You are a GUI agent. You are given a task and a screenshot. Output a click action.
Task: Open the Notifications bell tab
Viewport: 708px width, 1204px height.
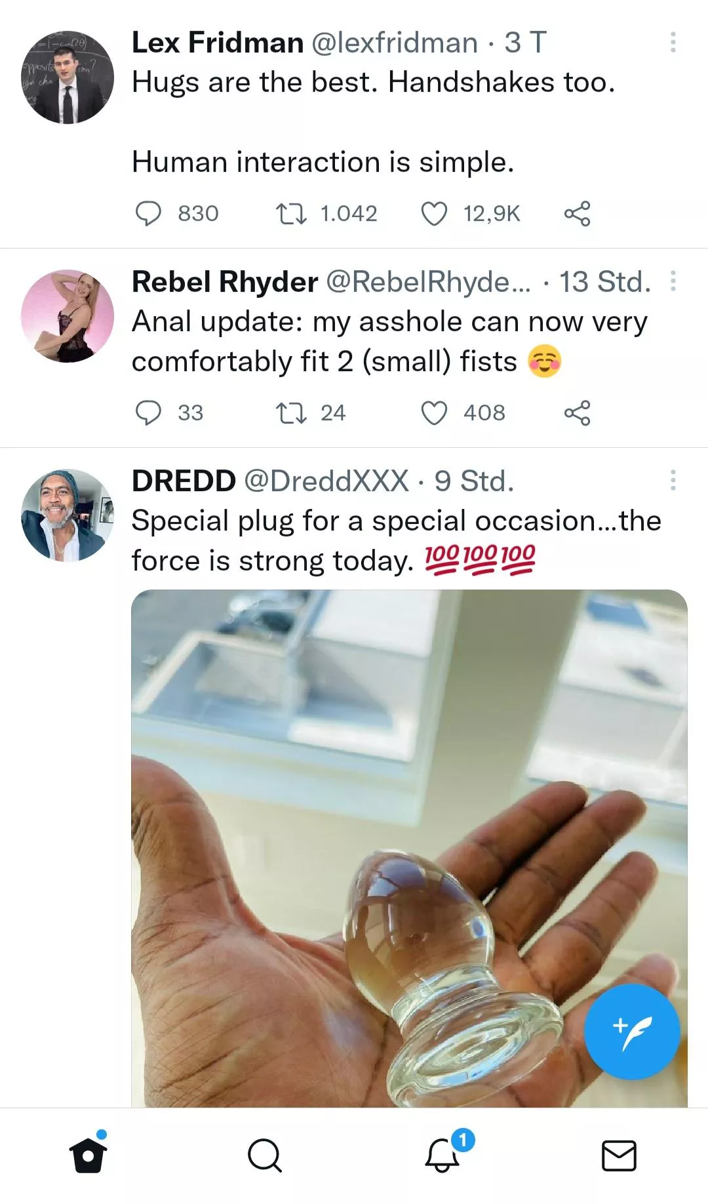tap(442, 1155)
